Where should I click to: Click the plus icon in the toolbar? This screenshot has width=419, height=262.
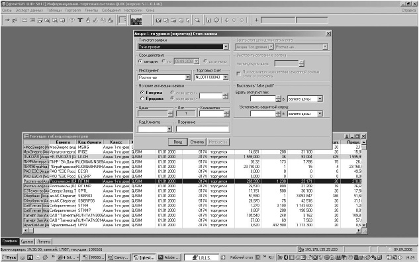click(x=256, y=20)
